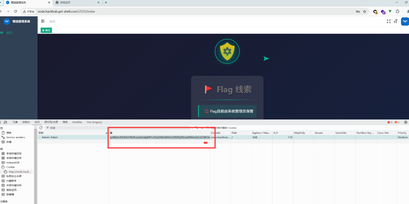The image size is (409, 204).
Task: Sort cookies by 名称 column header
Action: coord(41,133)
